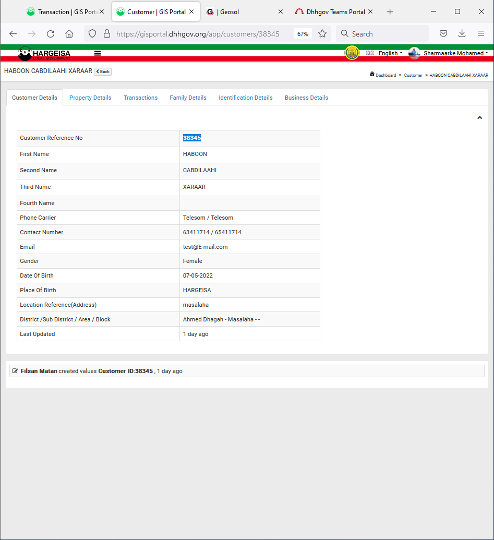Follow the Dashboard breadcrumb link

[x=385, y=75]
